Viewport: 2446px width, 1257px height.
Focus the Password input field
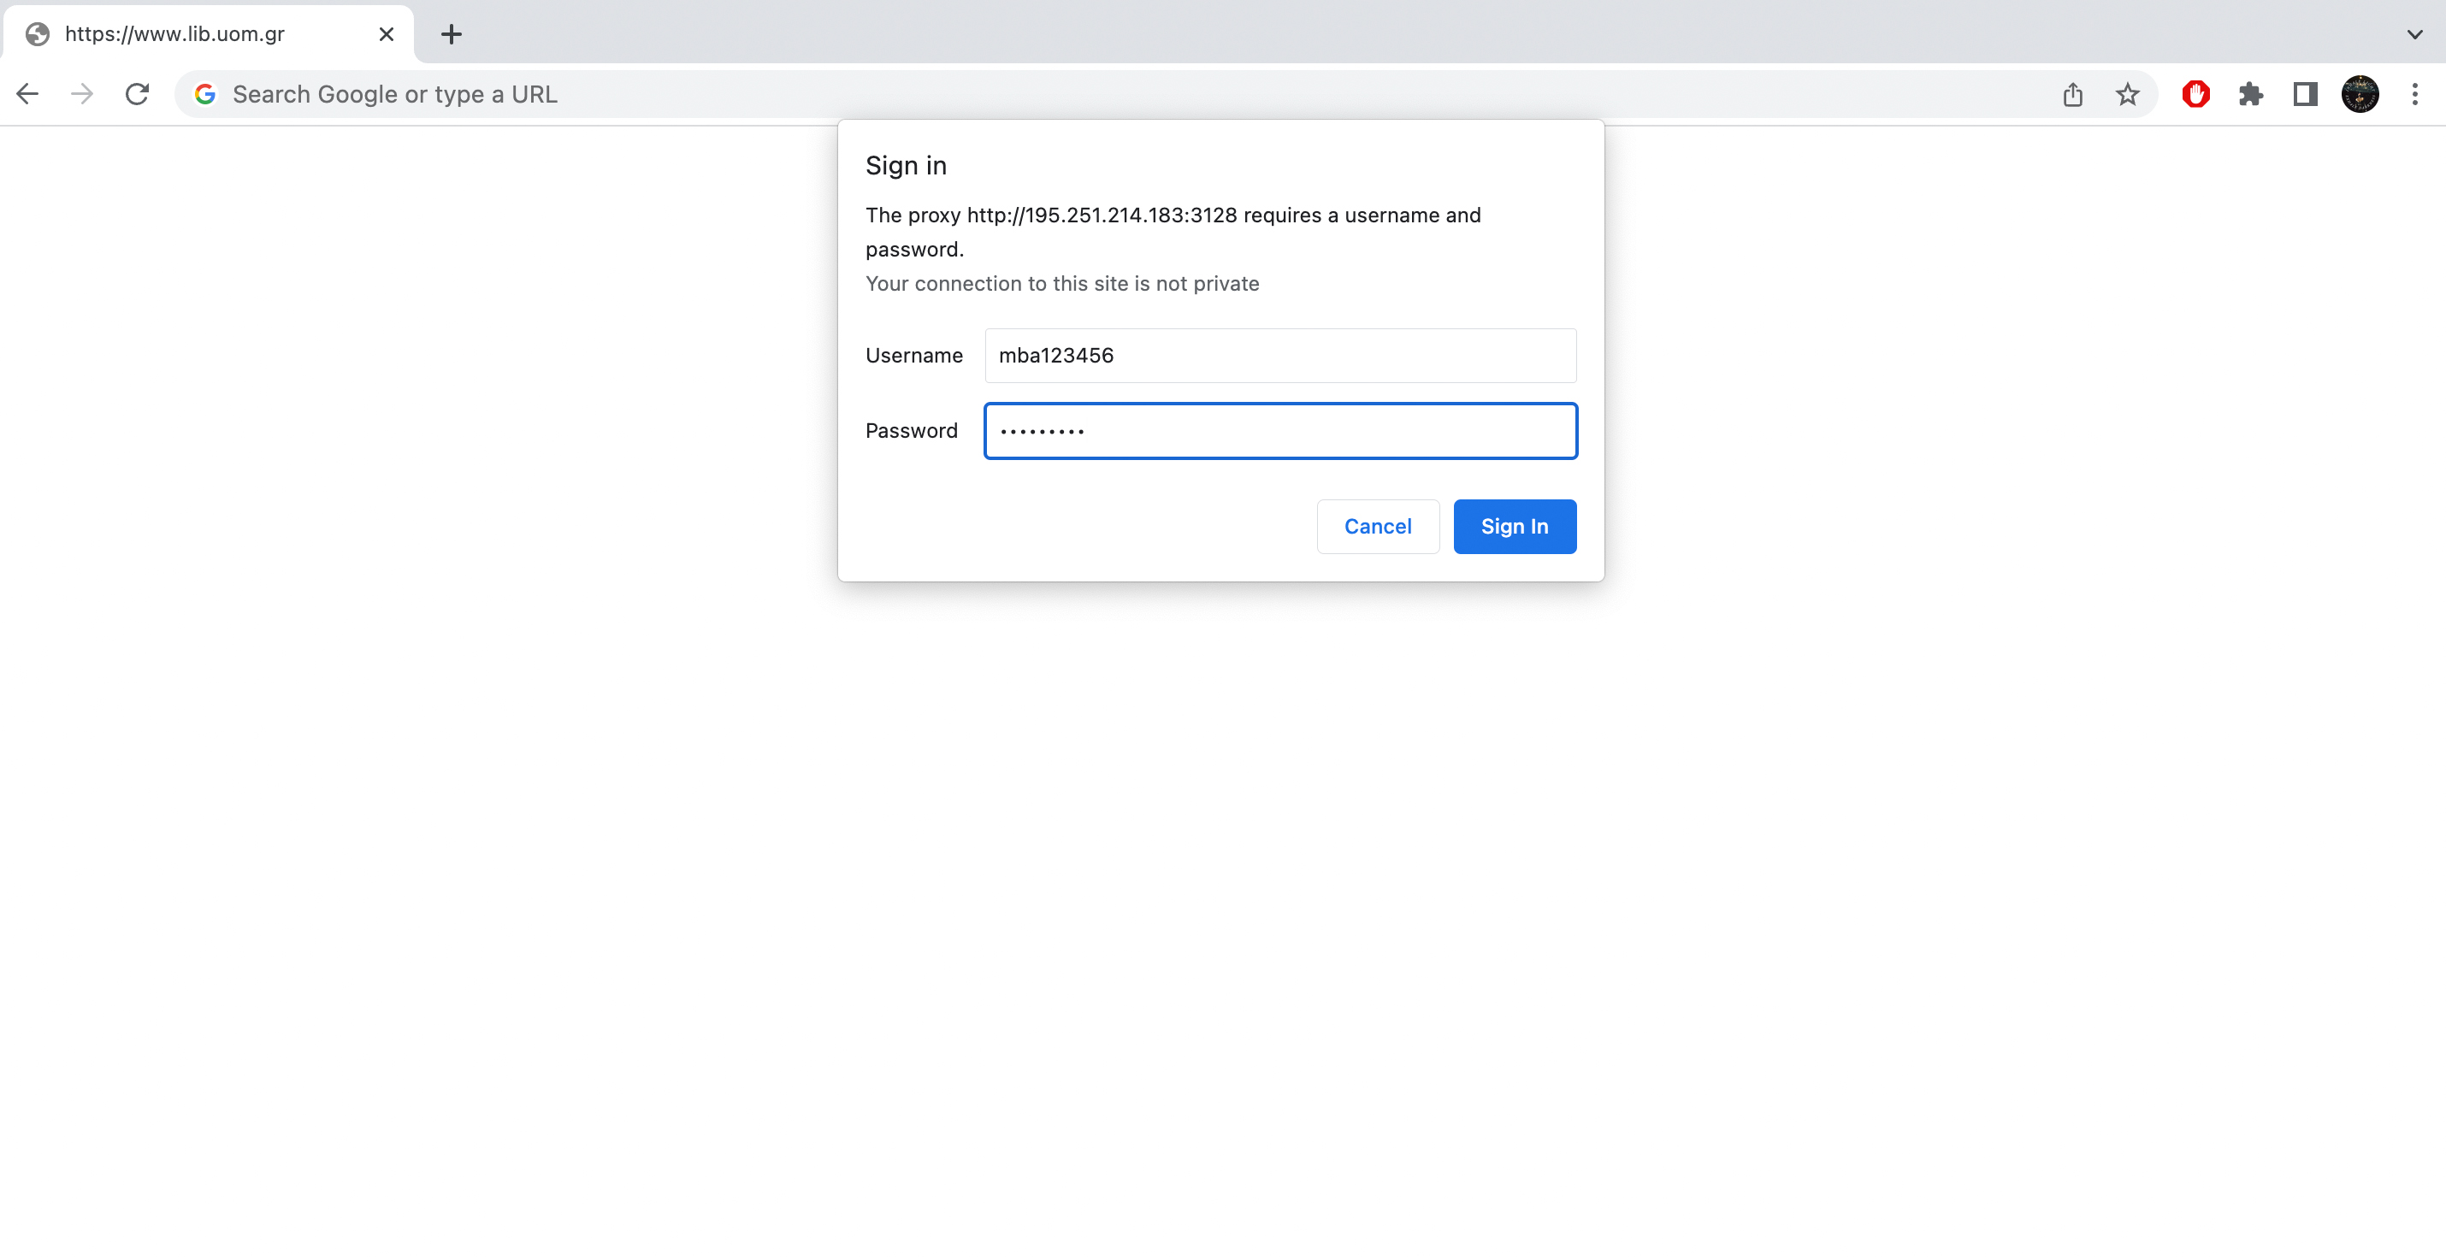(1280, 431)
